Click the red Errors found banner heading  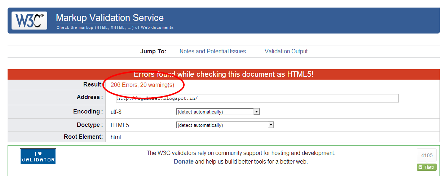click(224, 75)
